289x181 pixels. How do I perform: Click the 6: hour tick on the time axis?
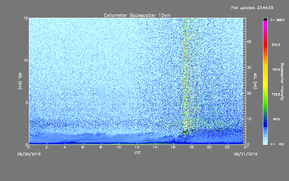click(x=83, y=147)
